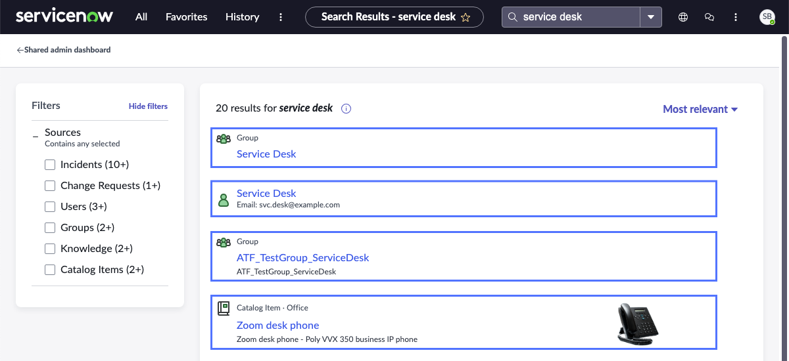Image resolution: width=789 pixels, height=361 pixels.
Task: Click the Zoom desk phone thumbnail image
Action: pyautogui.click(x=638, y=324)
